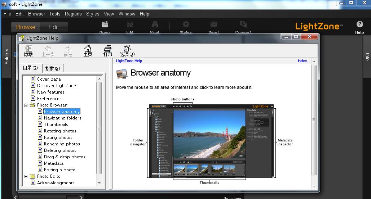Go to Home (主页) in help

click(88, 48)
